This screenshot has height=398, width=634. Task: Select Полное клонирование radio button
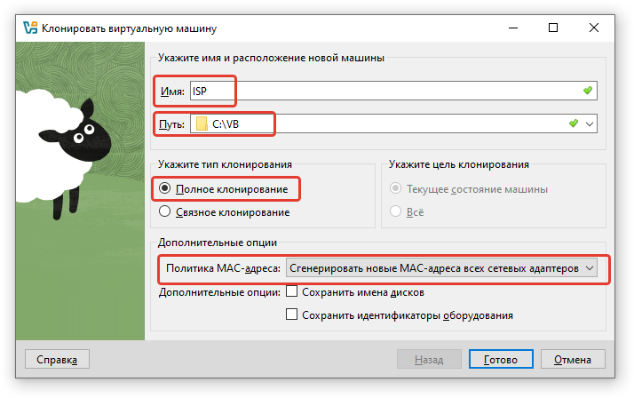click(x=164, y=188)
